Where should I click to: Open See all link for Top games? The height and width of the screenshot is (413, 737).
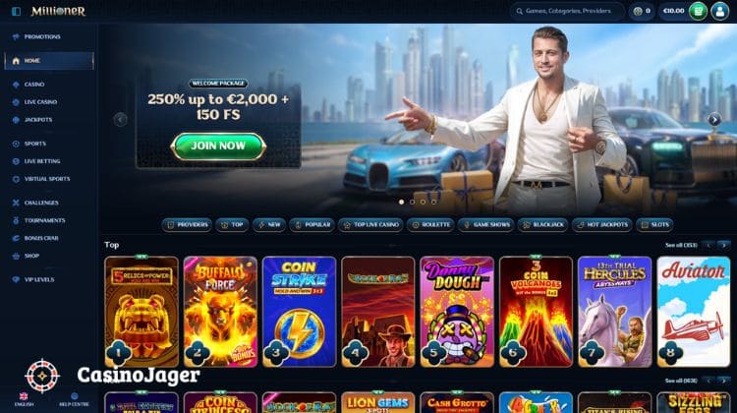(681, 245)
